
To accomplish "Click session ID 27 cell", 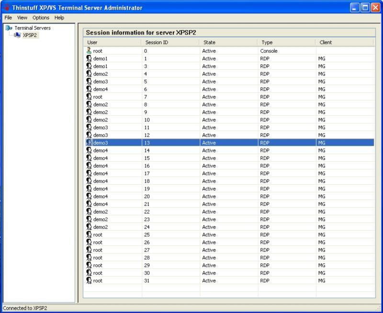I will point(147,250).
